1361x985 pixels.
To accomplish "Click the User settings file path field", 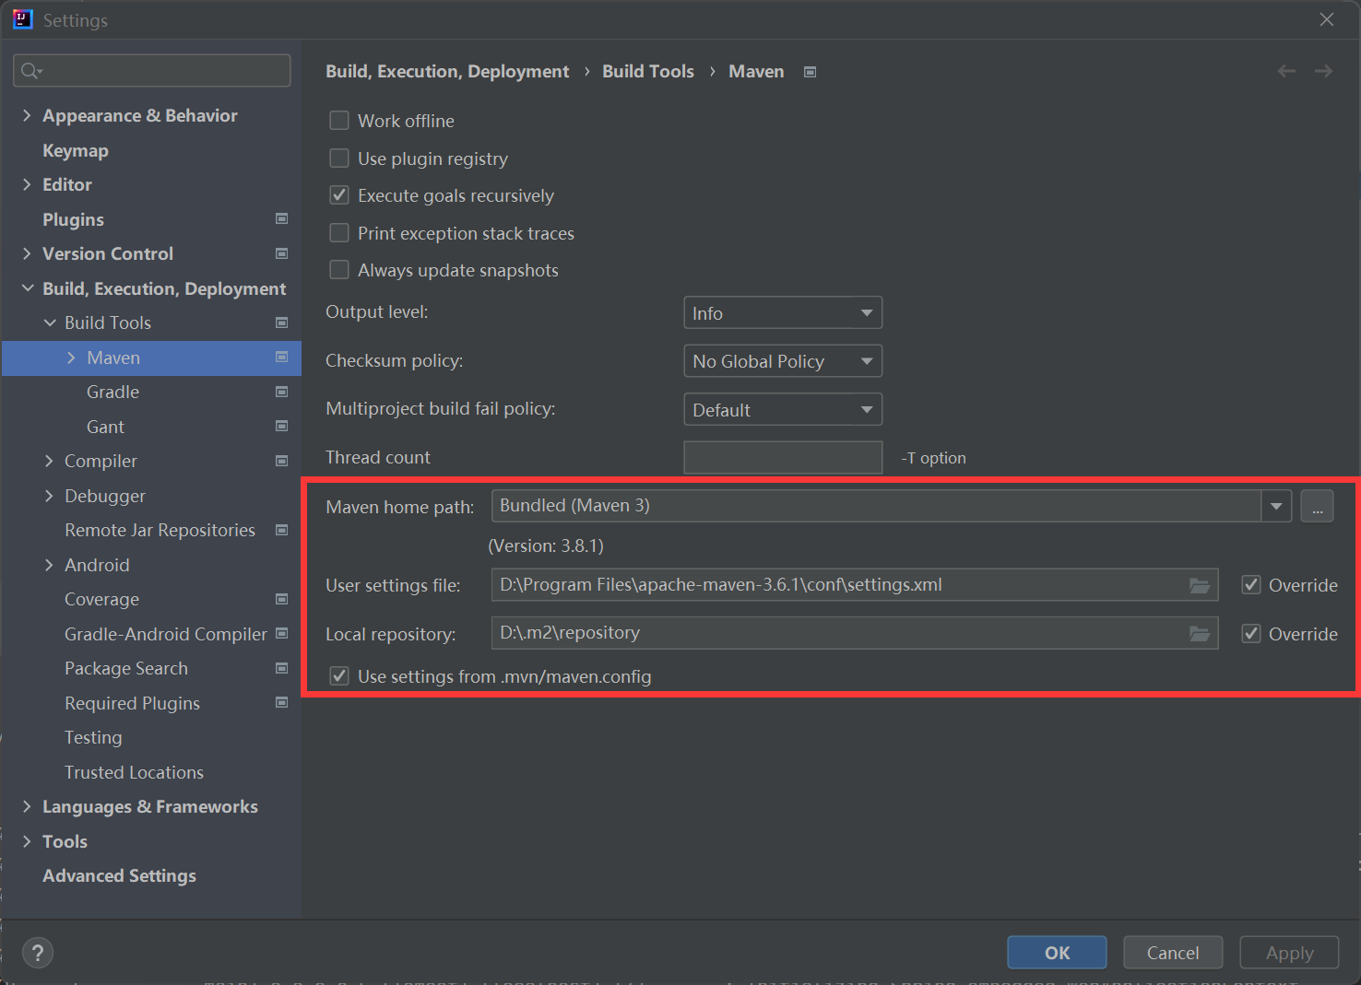I will click(855, 585).
